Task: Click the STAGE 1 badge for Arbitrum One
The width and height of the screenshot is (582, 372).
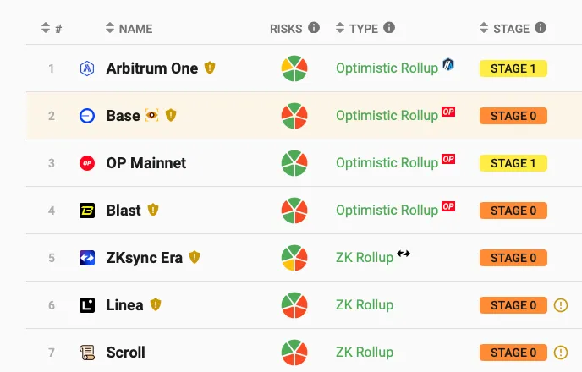Action: coord(513,68)
